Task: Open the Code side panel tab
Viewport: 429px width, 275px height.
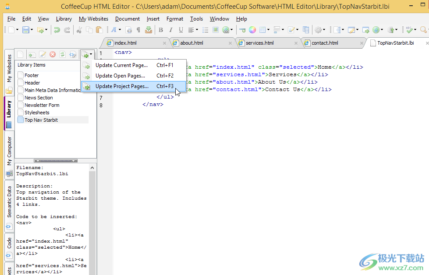Action: (x=9, y=247)
